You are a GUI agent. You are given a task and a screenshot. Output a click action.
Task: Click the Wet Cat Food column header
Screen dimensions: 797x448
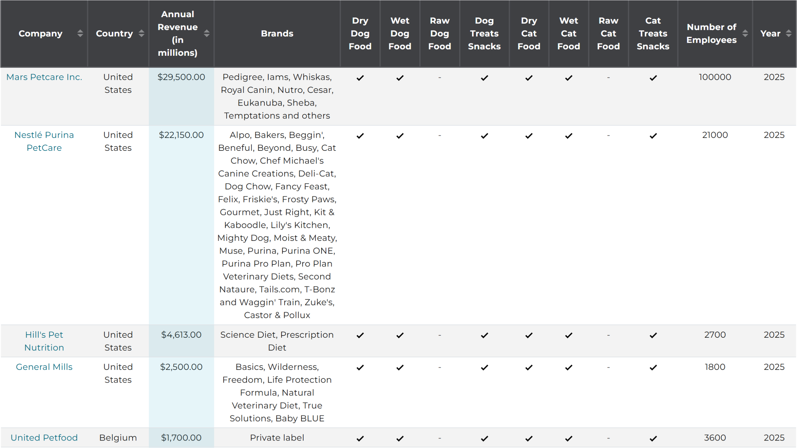pyautogui.click(x=569, y=33)
